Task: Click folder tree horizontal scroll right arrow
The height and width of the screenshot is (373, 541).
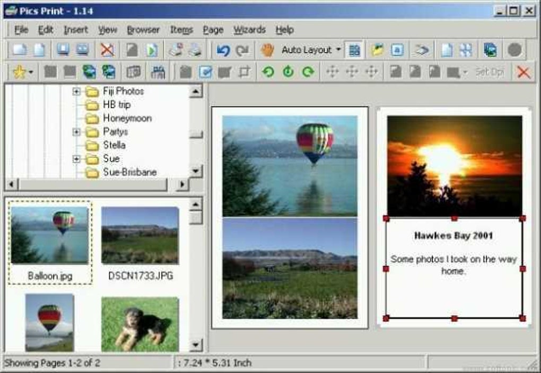Action: [x=182, y=184]
